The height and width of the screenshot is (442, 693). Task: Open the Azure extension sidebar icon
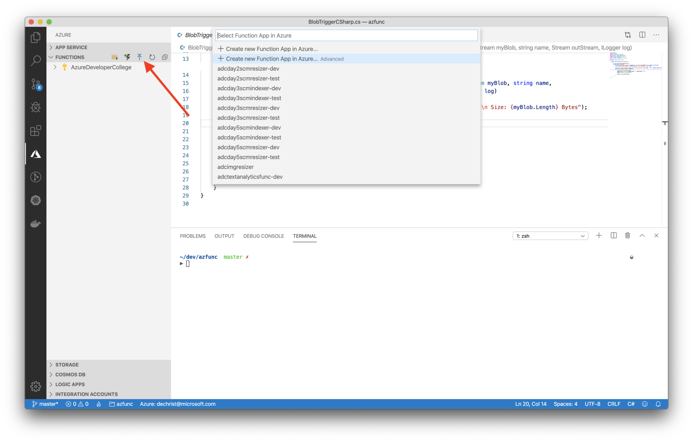35,153
